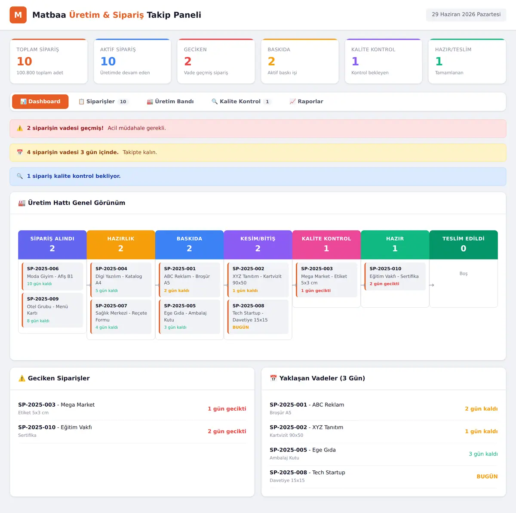Image resolution: width=516 pixels, height=513 pixels.
Task: Click the magnifier icon in quality alert
Action: pos(20,176)
